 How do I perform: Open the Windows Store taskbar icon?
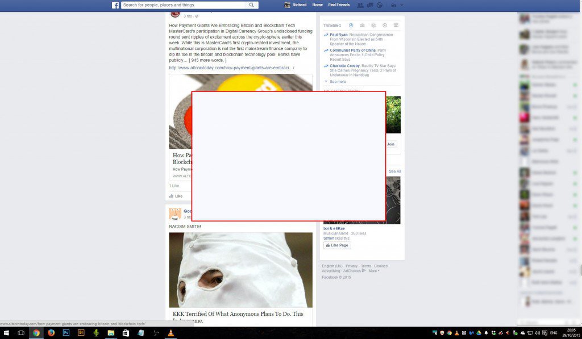[x=126, y=333]
